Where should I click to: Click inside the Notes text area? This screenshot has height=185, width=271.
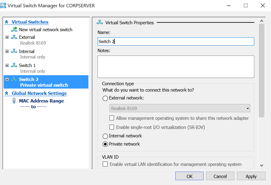176,67
